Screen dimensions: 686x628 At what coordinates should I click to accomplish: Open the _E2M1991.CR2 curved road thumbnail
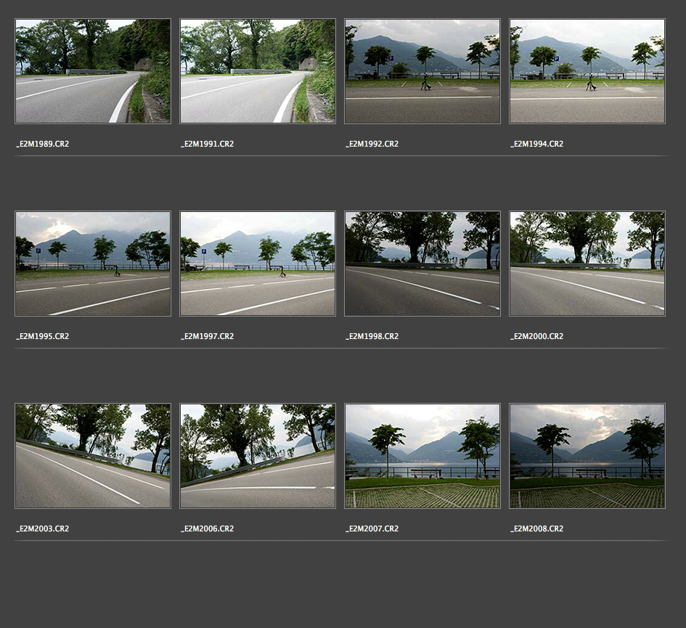coord(258,71)
